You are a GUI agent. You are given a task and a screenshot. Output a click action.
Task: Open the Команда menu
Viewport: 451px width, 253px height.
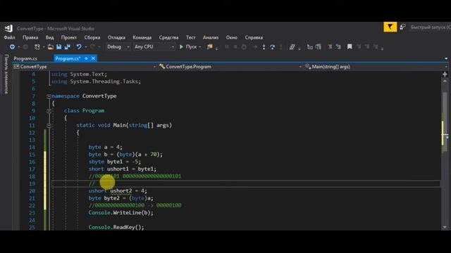point(142,37)
